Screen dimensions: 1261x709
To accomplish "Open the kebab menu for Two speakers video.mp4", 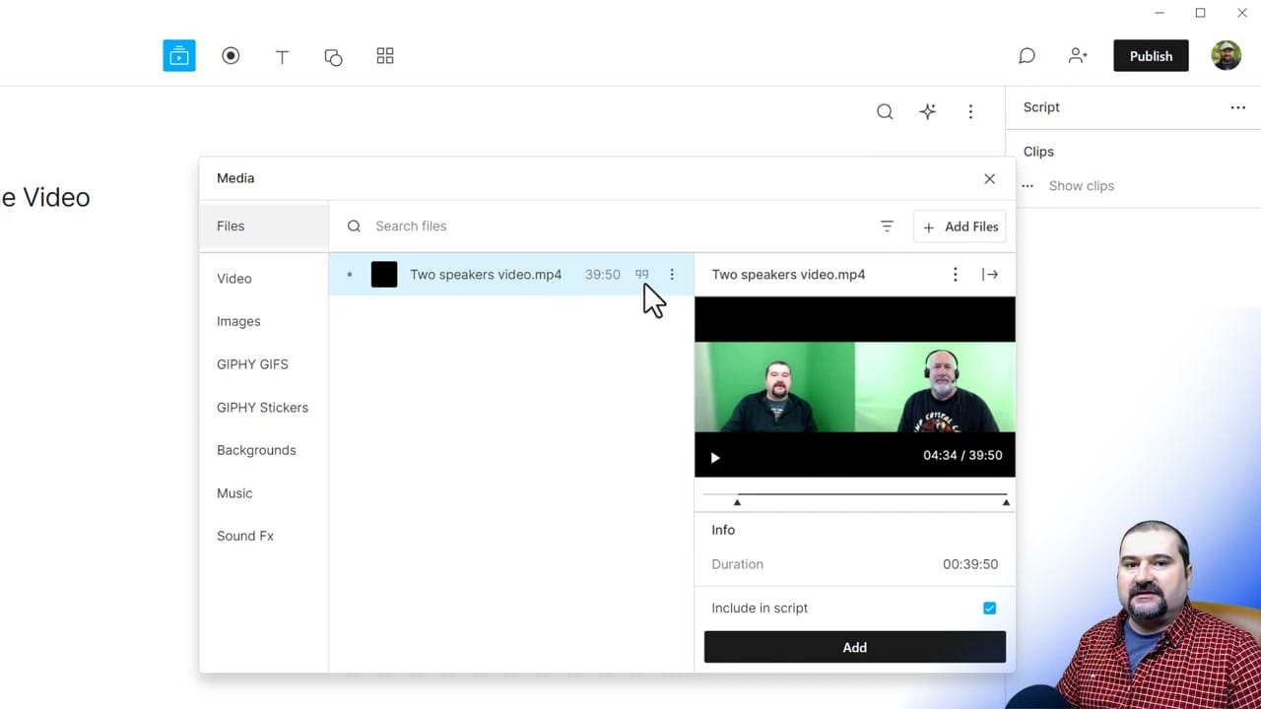I will point(672,275).
